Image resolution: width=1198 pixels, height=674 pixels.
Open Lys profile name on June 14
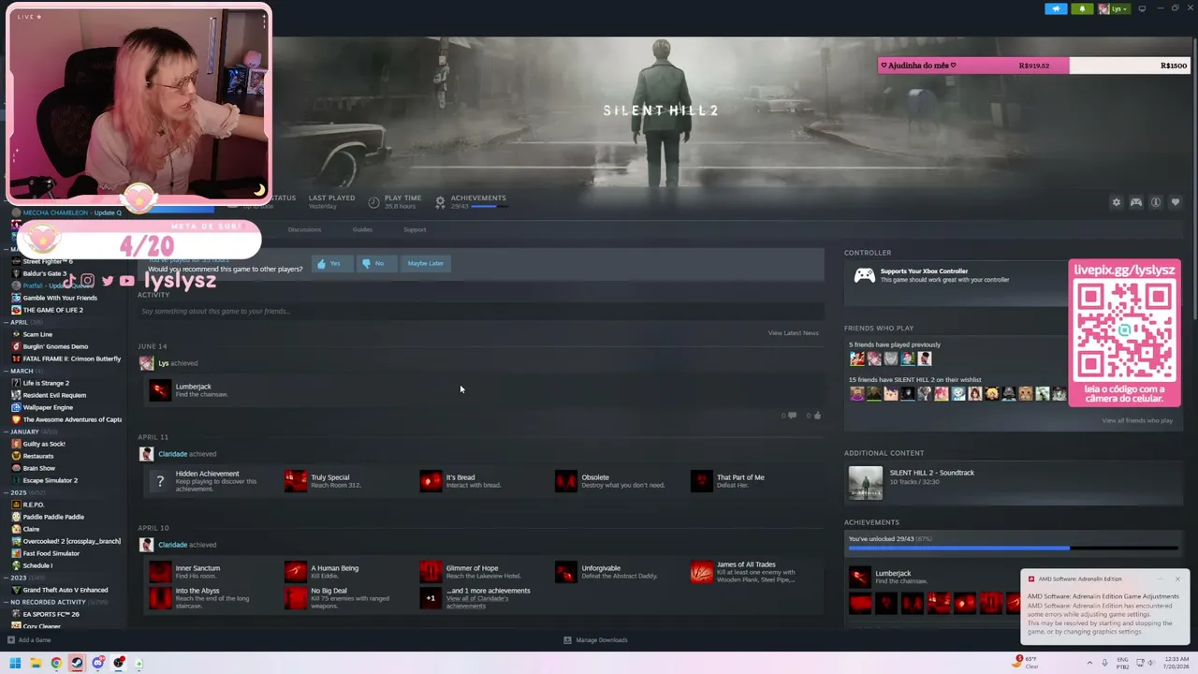(164, 363)
